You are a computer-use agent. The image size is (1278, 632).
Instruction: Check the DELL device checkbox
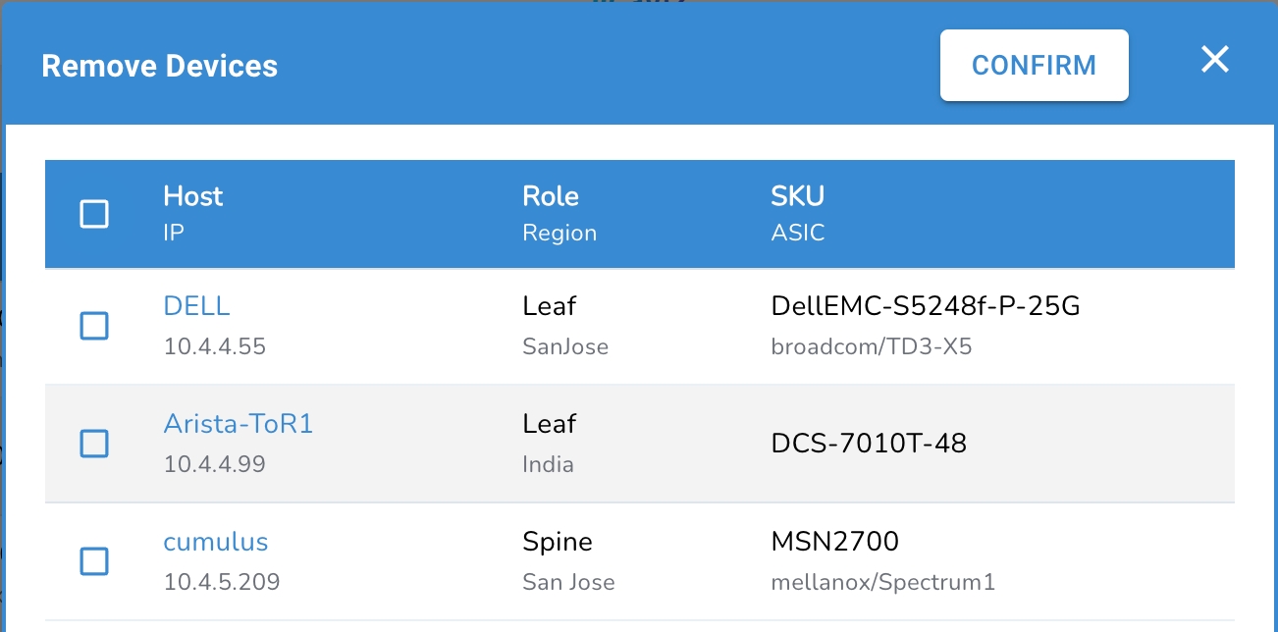pos(94,326)
